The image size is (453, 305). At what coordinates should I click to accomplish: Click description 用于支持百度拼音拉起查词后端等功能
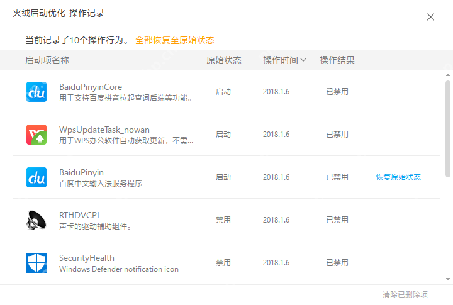pyautogui.click(x=126, y=98)
